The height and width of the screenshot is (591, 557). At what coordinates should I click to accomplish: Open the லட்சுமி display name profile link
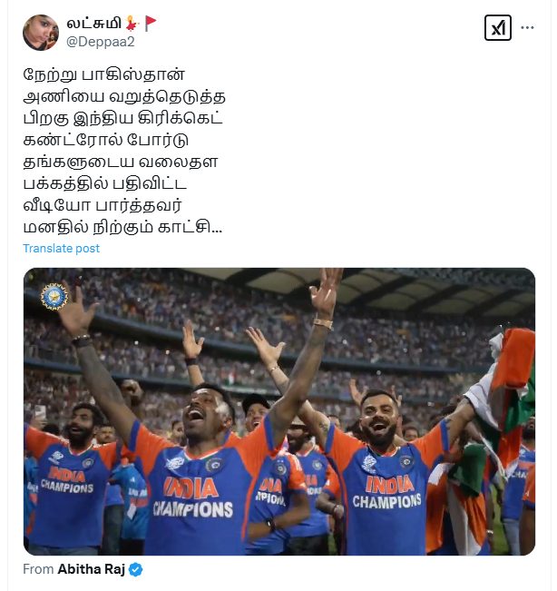pos(93,24)
